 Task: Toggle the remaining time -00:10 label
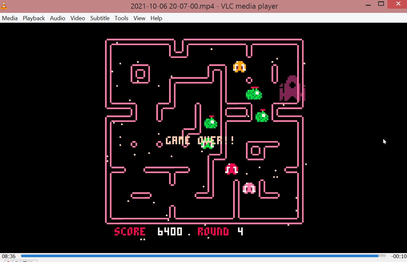point(399,256)
